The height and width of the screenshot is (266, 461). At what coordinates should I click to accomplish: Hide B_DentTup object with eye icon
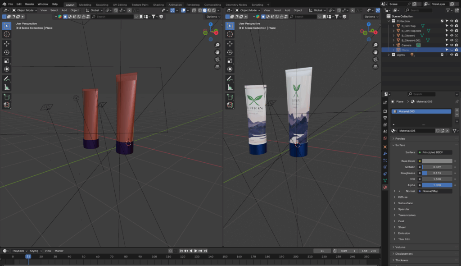[452, 26]
